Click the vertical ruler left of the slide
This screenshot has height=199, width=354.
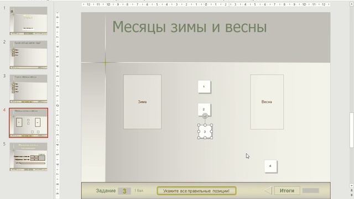(x=58, y=106)
